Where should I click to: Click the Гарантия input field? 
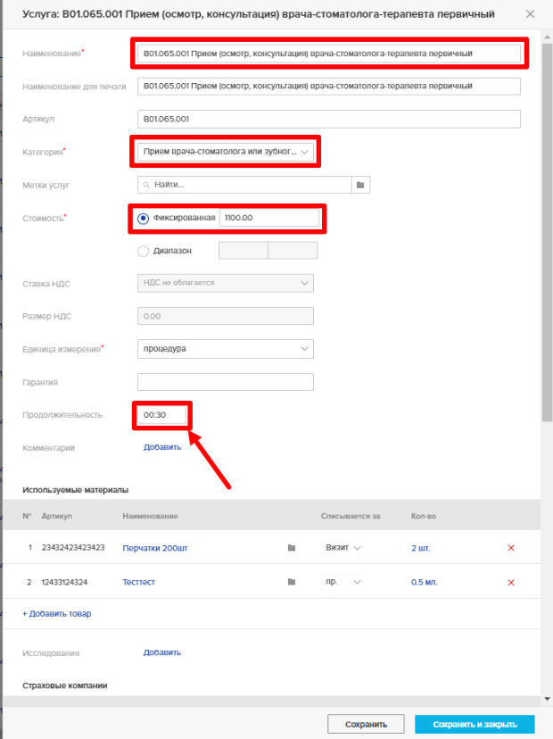pyautogui.click(x=225, y=382)
